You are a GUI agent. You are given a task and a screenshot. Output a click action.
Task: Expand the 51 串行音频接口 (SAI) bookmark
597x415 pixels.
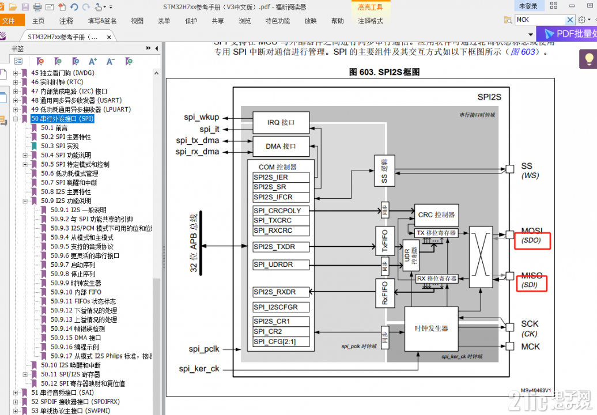click(16, 393)
